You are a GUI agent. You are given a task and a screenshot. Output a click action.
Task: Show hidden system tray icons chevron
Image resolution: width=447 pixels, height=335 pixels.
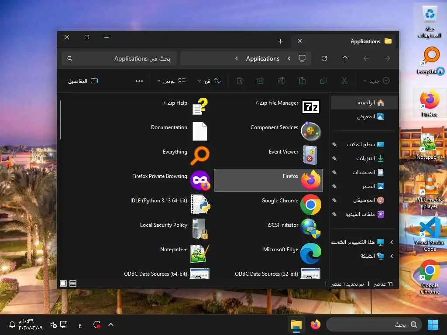(111, 325)
